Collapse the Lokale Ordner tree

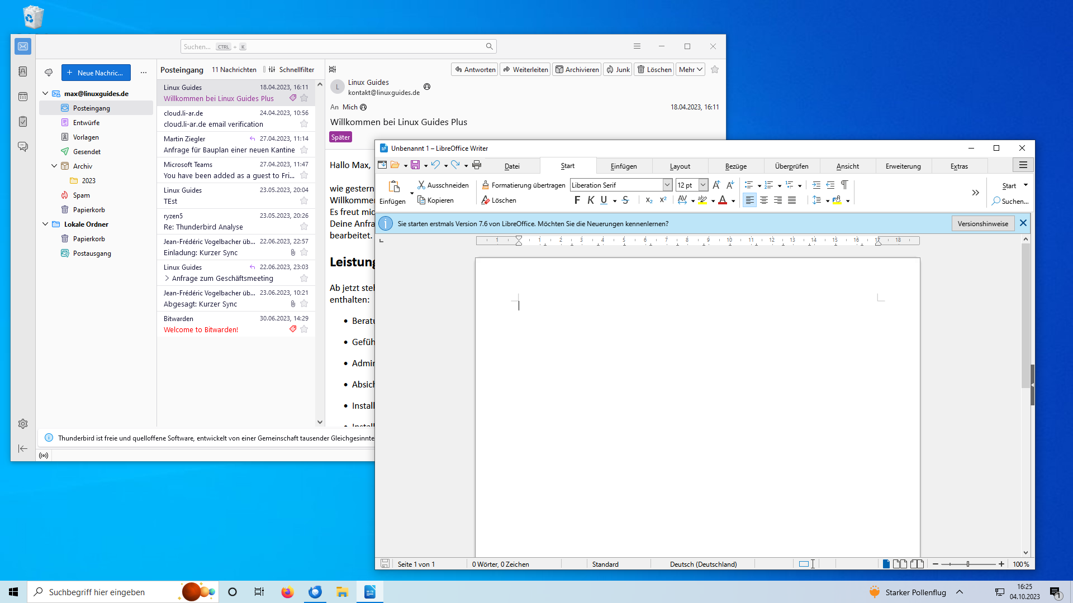pyautogui.click(x=45, y=224)
